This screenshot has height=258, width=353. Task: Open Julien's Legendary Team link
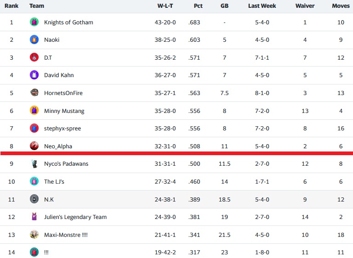[x=75, y=217]
